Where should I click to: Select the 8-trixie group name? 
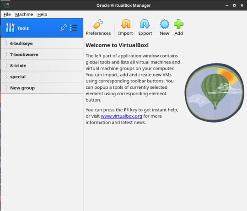[18, 65]
